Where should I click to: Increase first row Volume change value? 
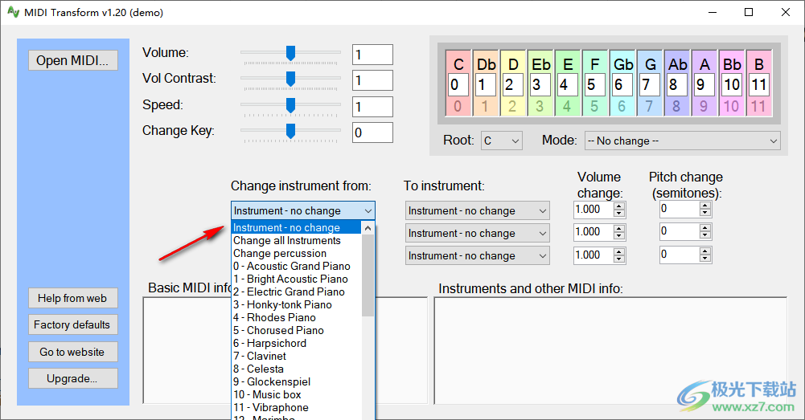pyautogui.click(x=619, y=206)
